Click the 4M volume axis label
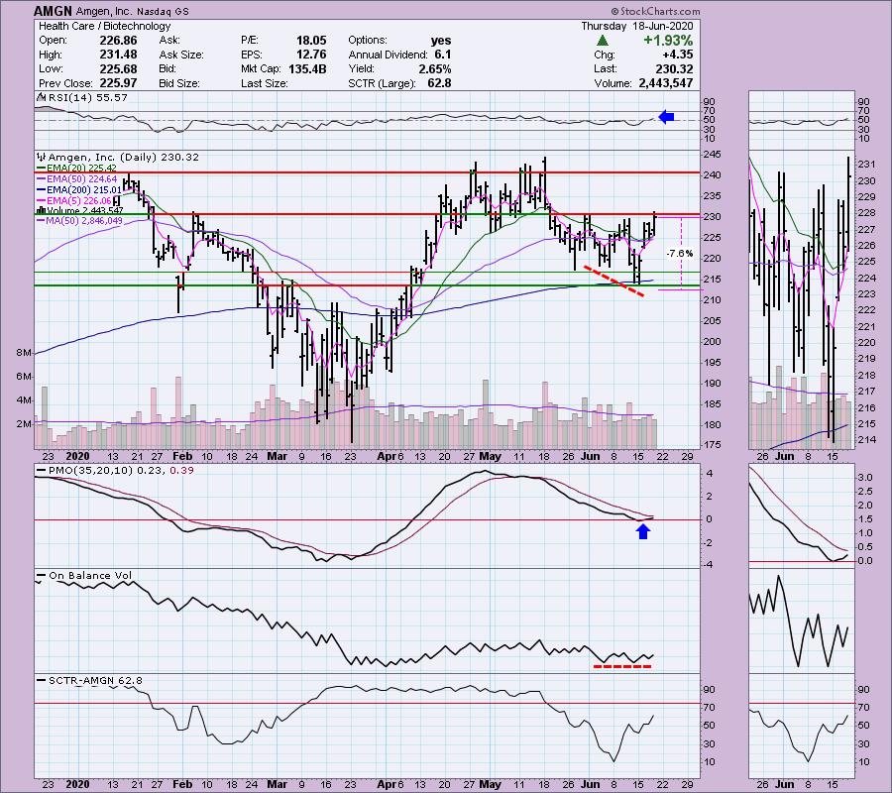892x793 pixels. click(24, 400)
